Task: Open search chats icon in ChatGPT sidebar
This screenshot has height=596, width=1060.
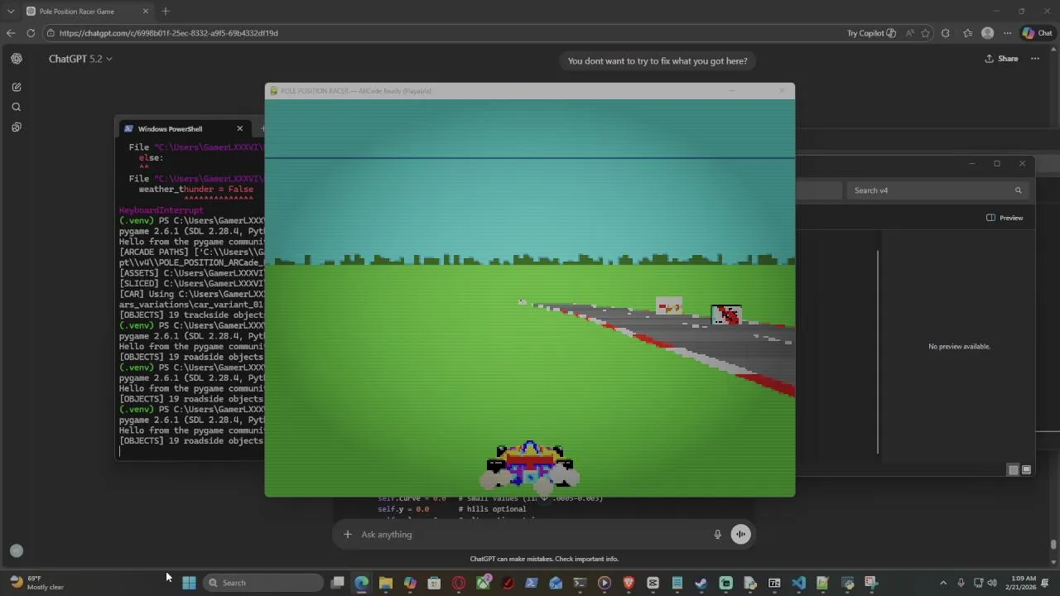Action: coord(17,107)
